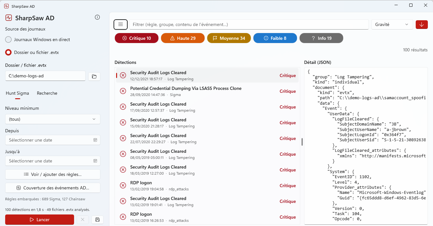Click the 100 détections en 1,8 s status text
Image resolution: width=433 pixels, height=226 pixels.
pyautogui.click(x=47, y=210)
